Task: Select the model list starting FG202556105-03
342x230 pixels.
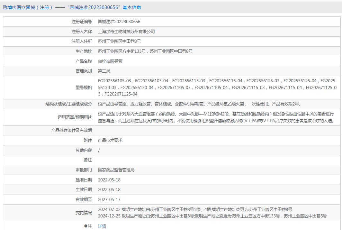Action: 217,87
